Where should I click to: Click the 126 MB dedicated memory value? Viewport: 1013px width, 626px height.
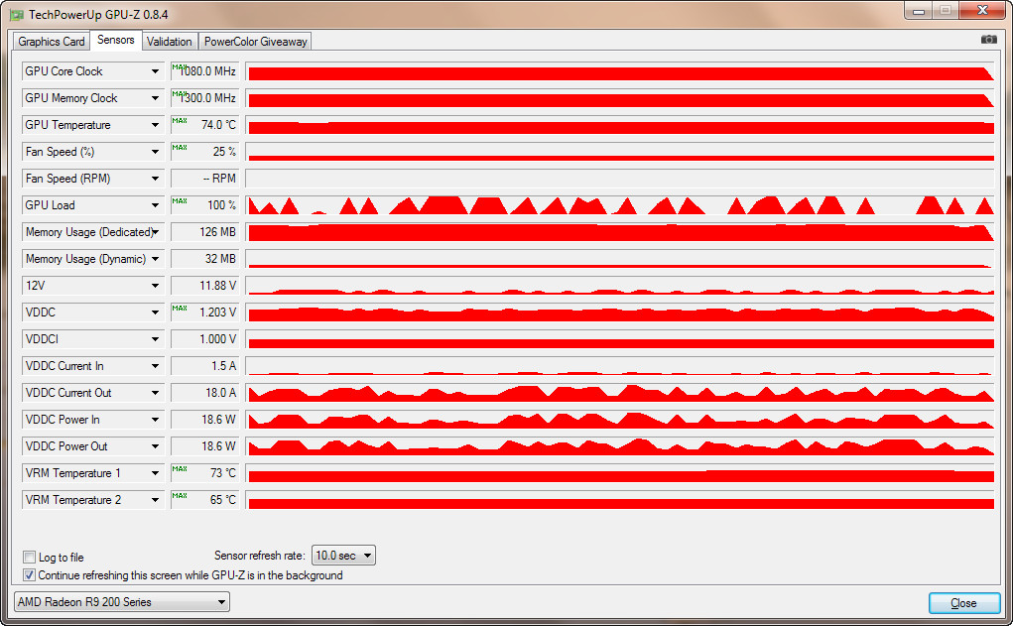click(x=204, y=232)
